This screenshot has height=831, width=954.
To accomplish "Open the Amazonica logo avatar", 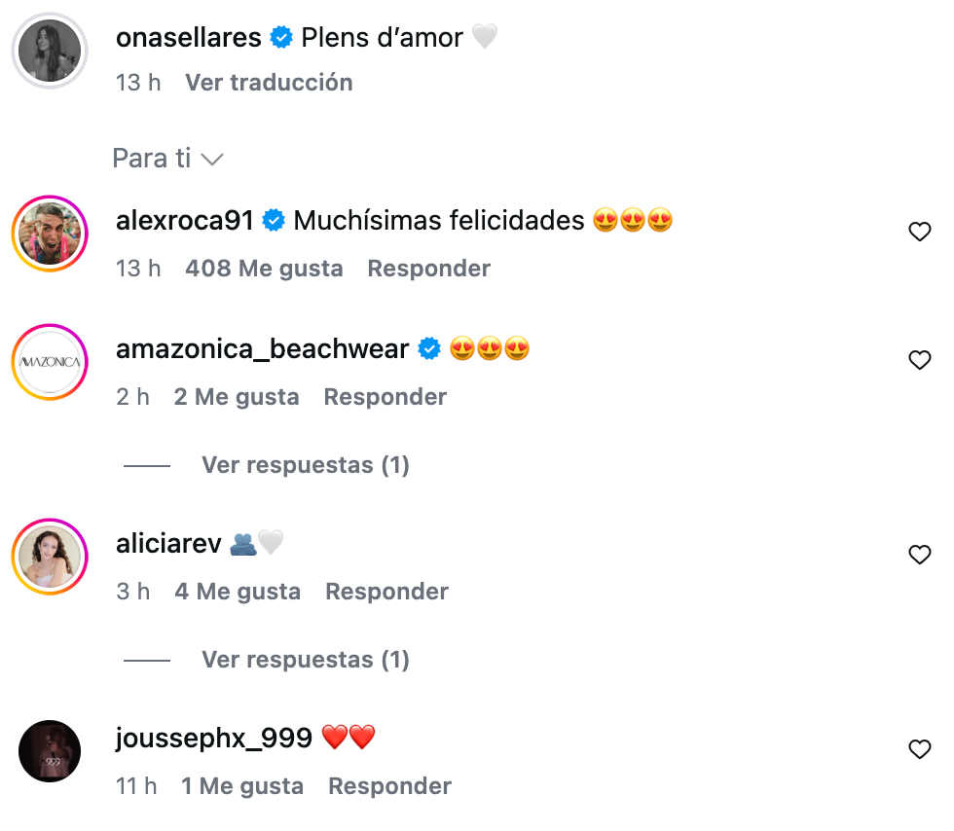I will point(50,362).
